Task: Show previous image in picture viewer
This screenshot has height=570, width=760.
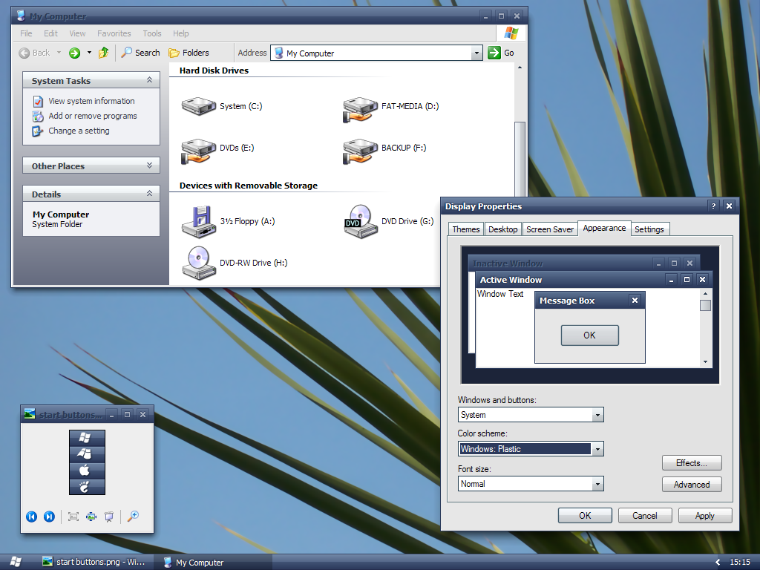Action: pyautogui.click(x=31, y=517)
